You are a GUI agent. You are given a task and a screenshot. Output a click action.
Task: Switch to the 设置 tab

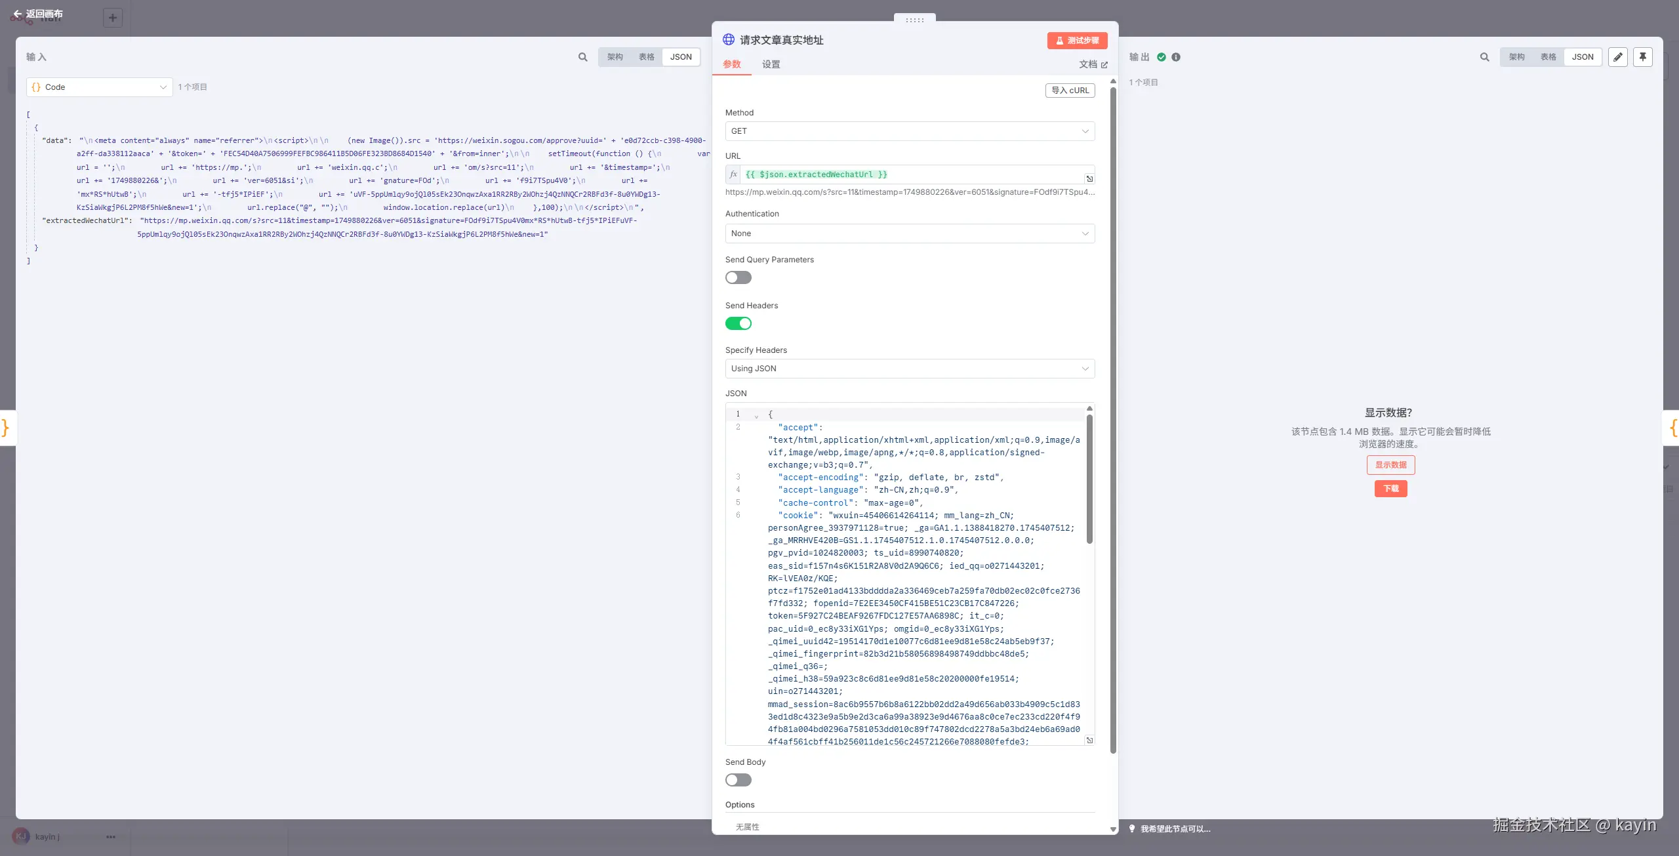[x=771, y=64]
